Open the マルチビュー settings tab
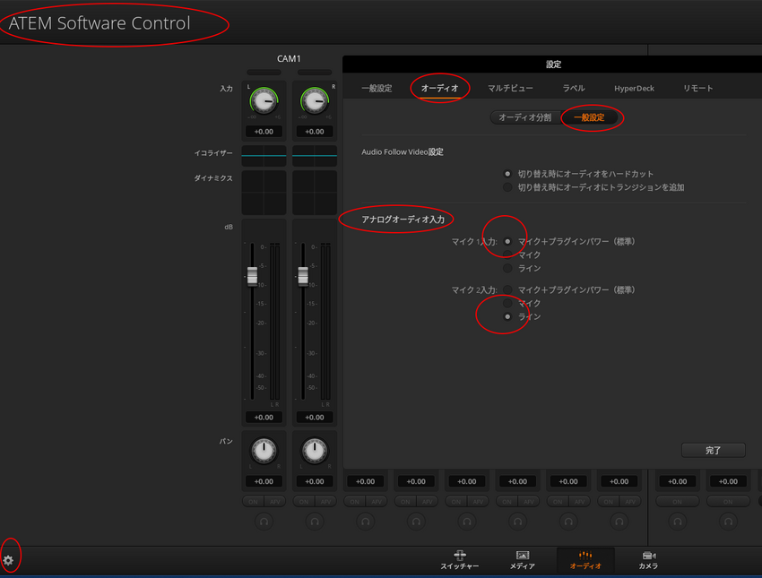The image size is (762, 578). click(x=510, y=89)
